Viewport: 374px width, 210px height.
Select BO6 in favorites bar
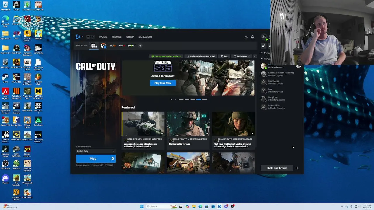(112, 46)
